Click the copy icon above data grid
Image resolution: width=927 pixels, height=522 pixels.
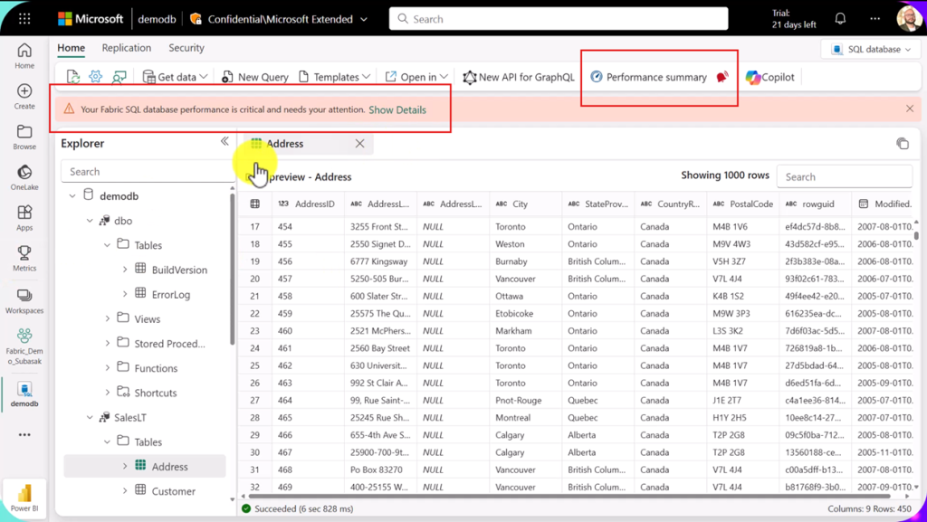(903, 144)
